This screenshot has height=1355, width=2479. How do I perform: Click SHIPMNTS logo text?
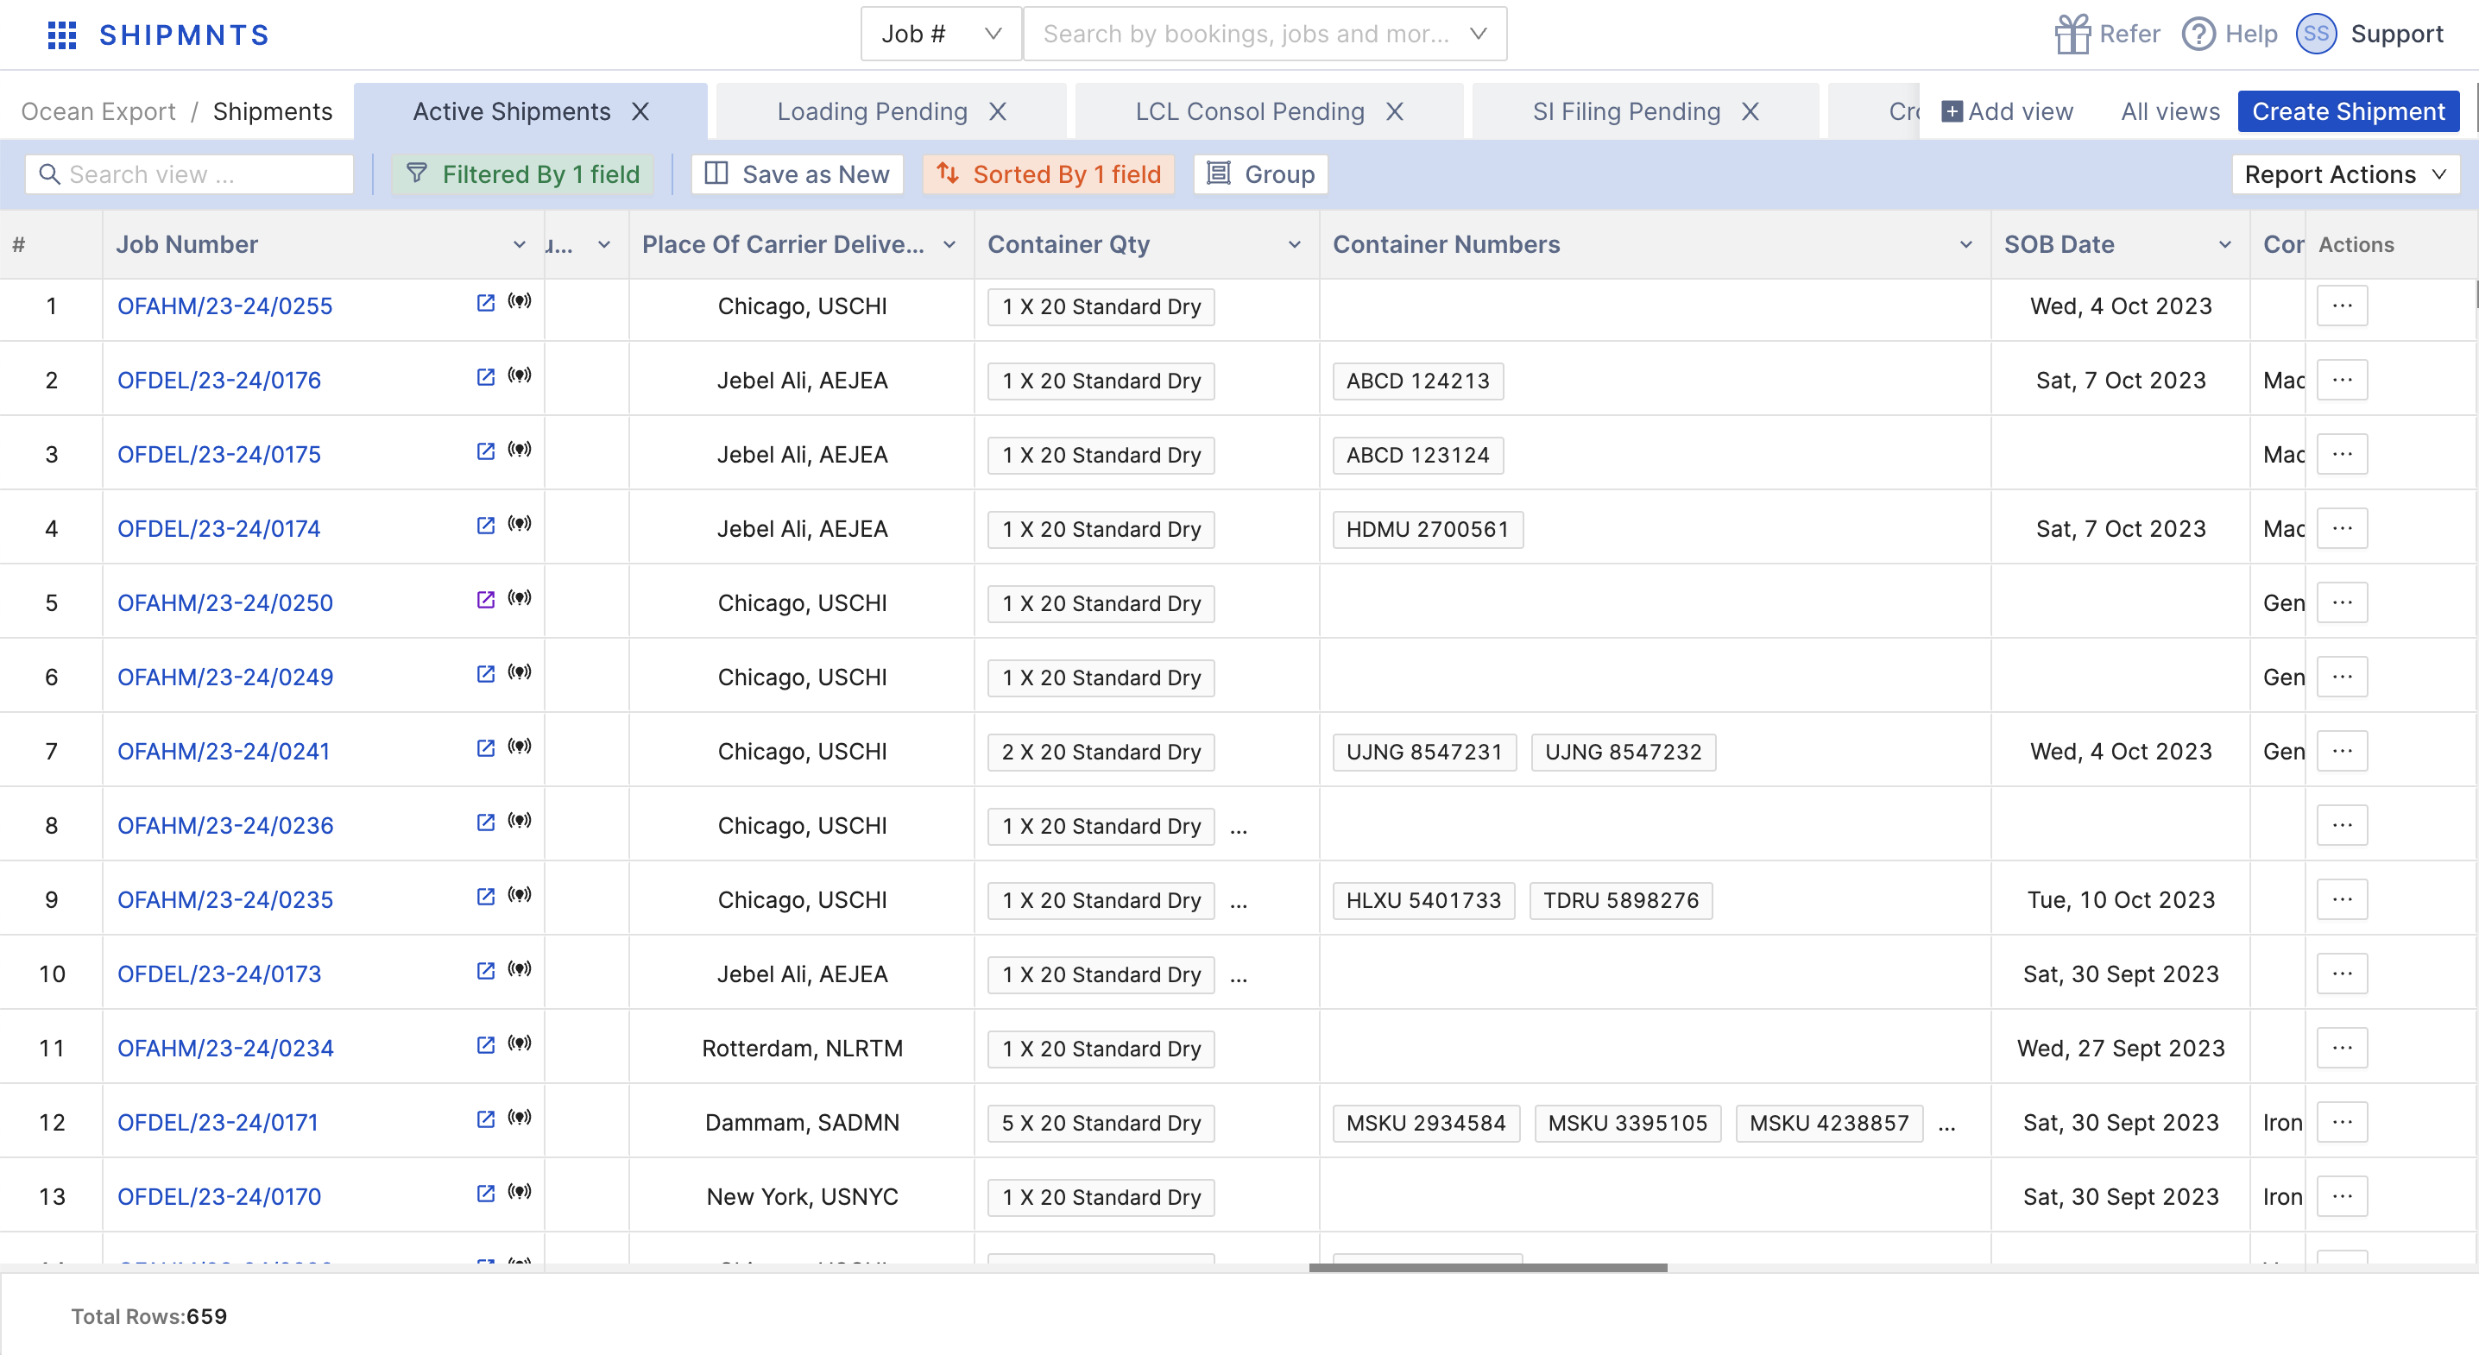click(185, 35)
